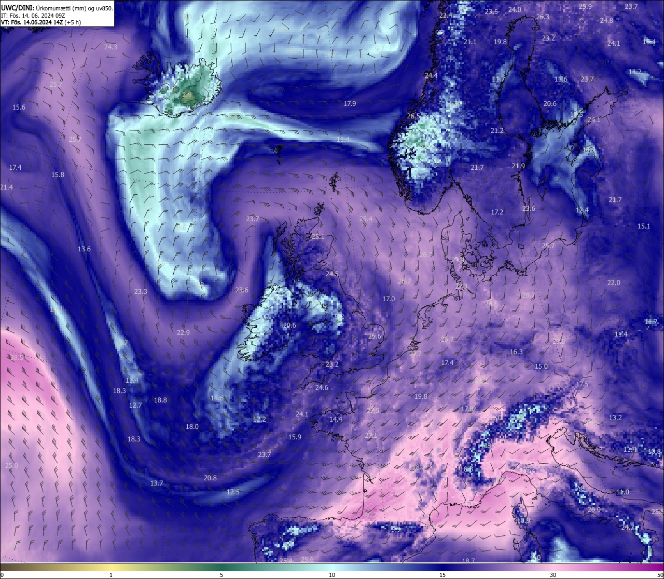Viewport: 664px width, 579px height.
Task: Click the color scale tick label 30
Action: coord(553,575)
